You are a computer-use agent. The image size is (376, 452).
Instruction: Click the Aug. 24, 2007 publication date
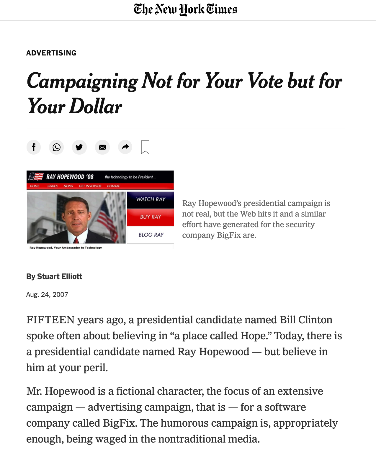pyautogui.click(x=47, y=294)
